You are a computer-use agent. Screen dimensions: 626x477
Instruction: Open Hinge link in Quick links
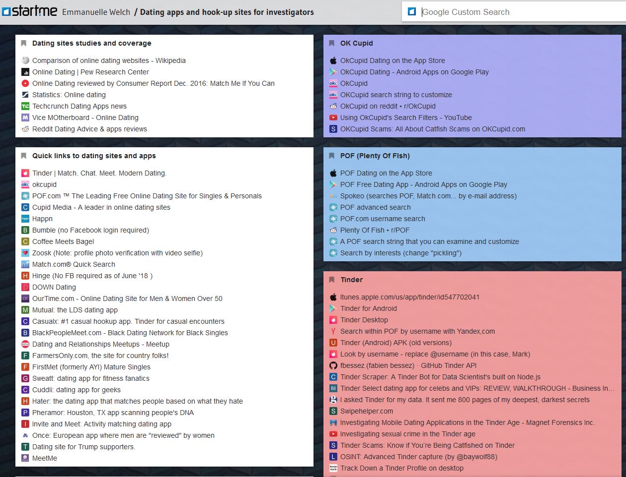[92, 276]
